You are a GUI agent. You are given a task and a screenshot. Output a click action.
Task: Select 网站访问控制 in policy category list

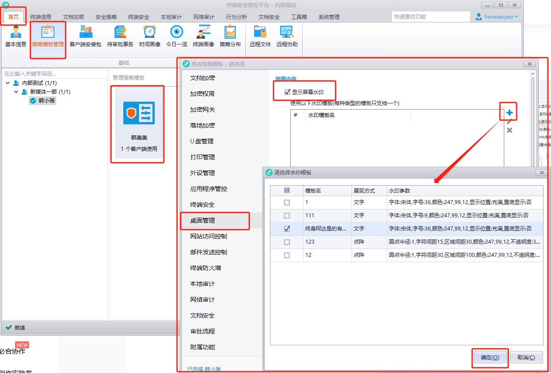tap(209, 236)
